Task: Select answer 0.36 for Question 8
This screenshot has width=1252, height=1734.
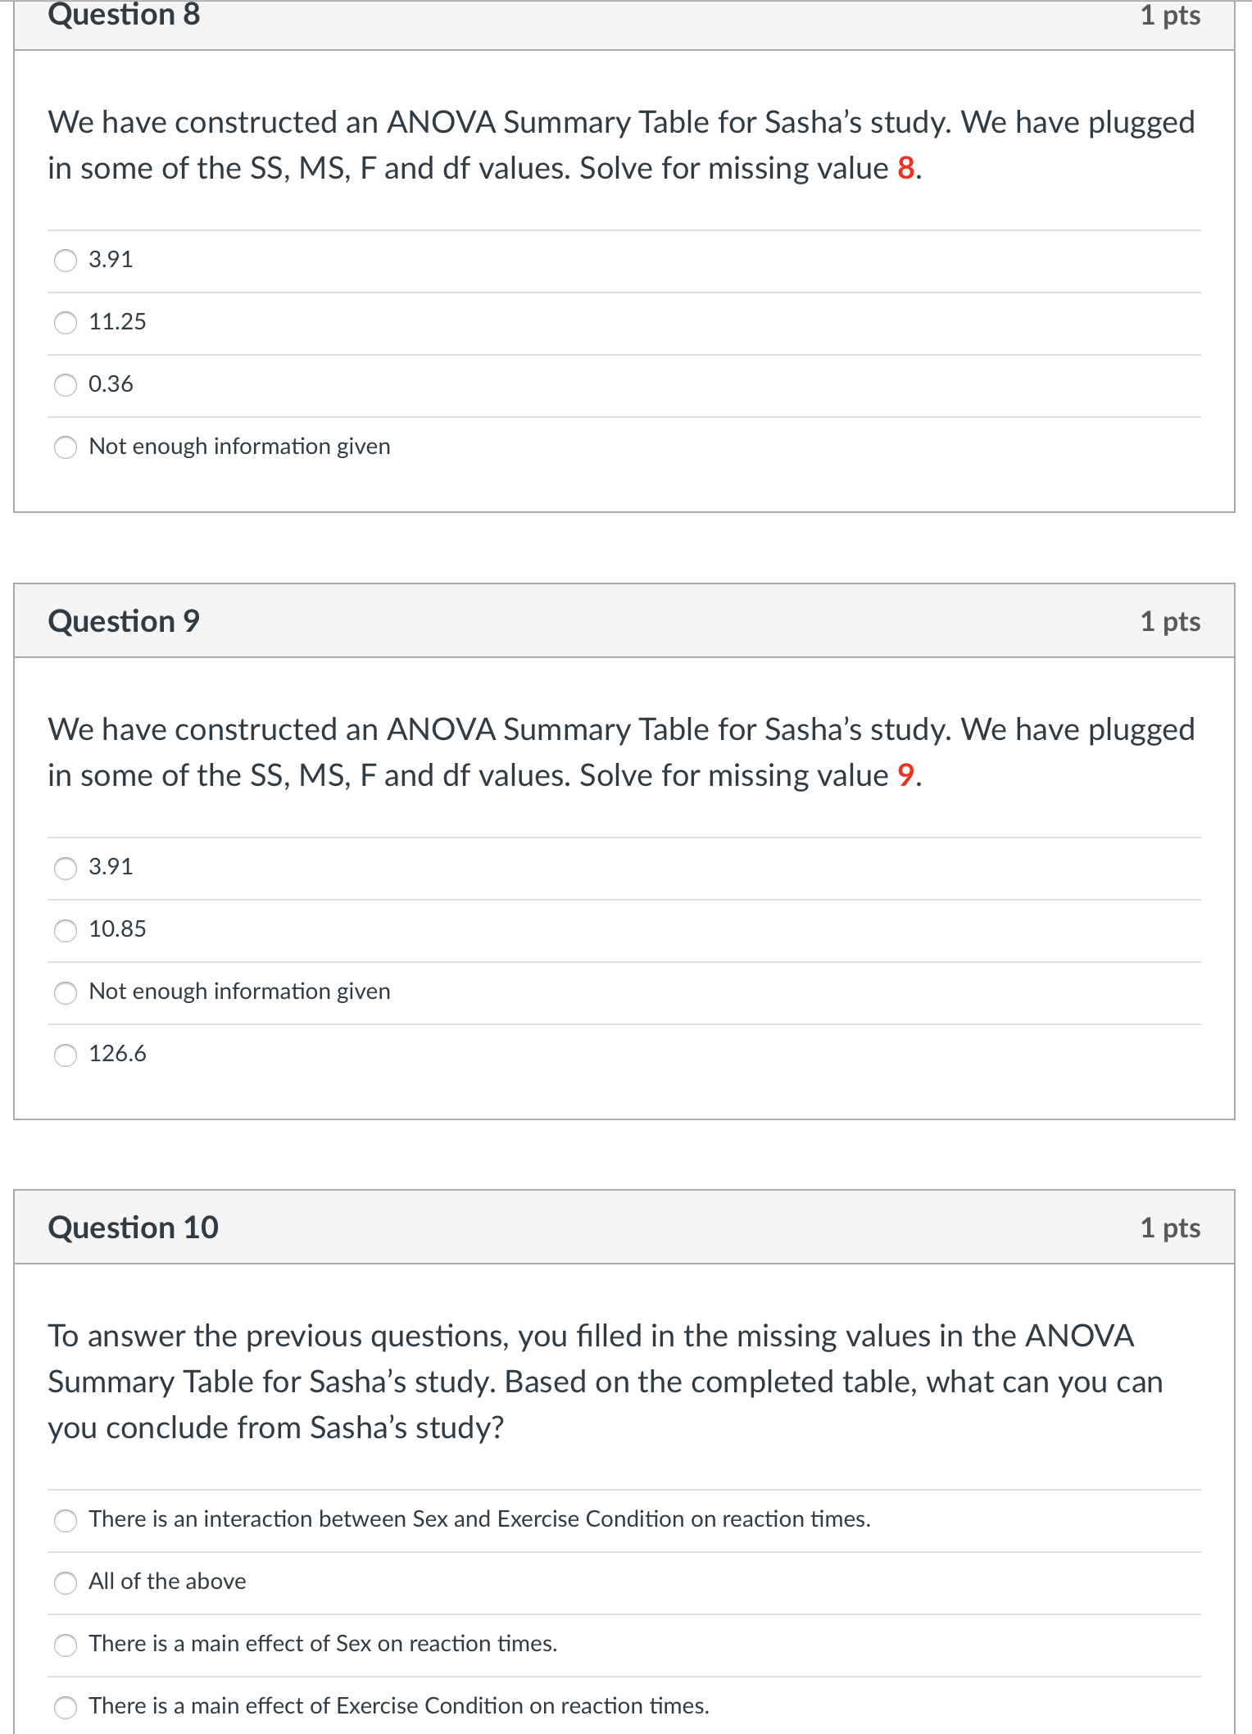Action: click(66, 385)
